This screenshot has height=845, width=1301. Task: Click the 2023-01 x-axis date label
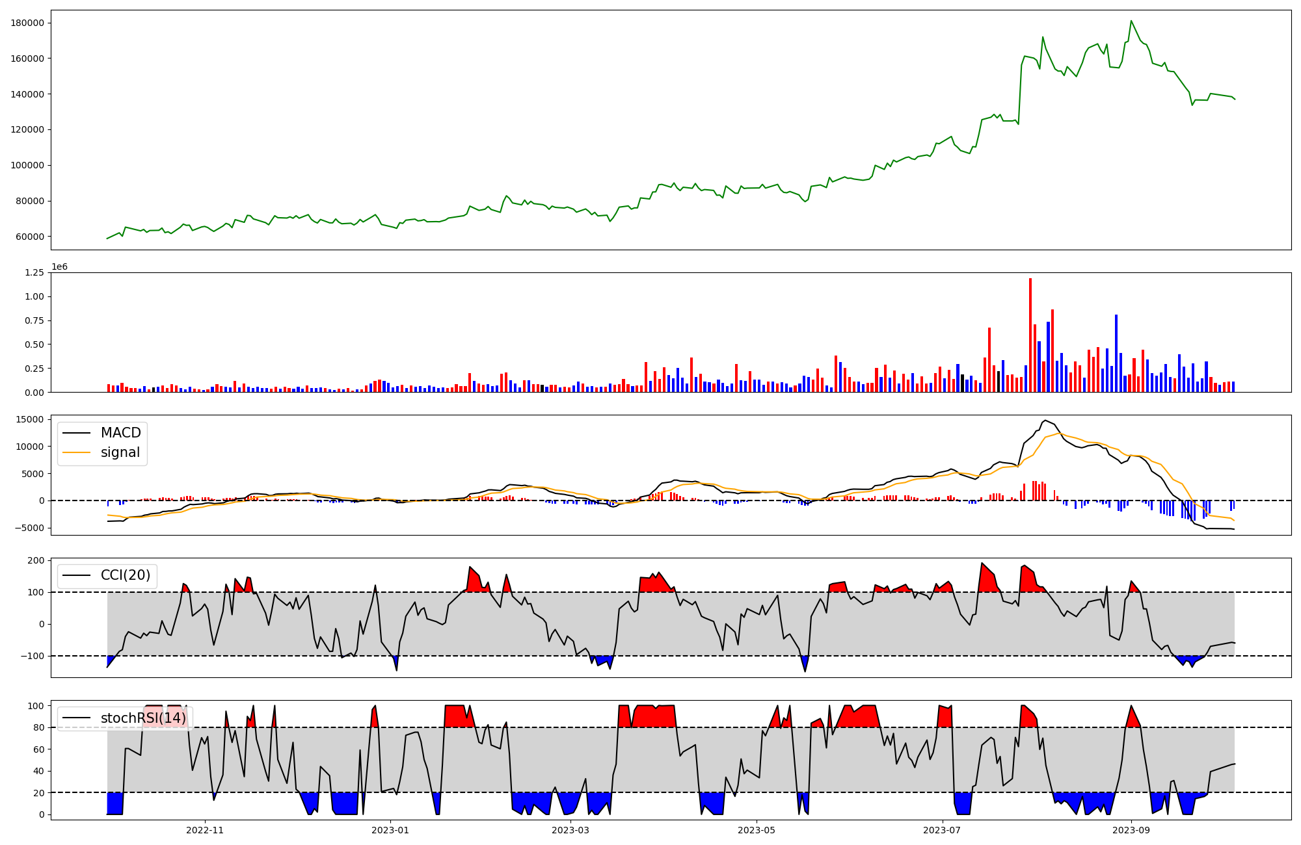(390, 830)
